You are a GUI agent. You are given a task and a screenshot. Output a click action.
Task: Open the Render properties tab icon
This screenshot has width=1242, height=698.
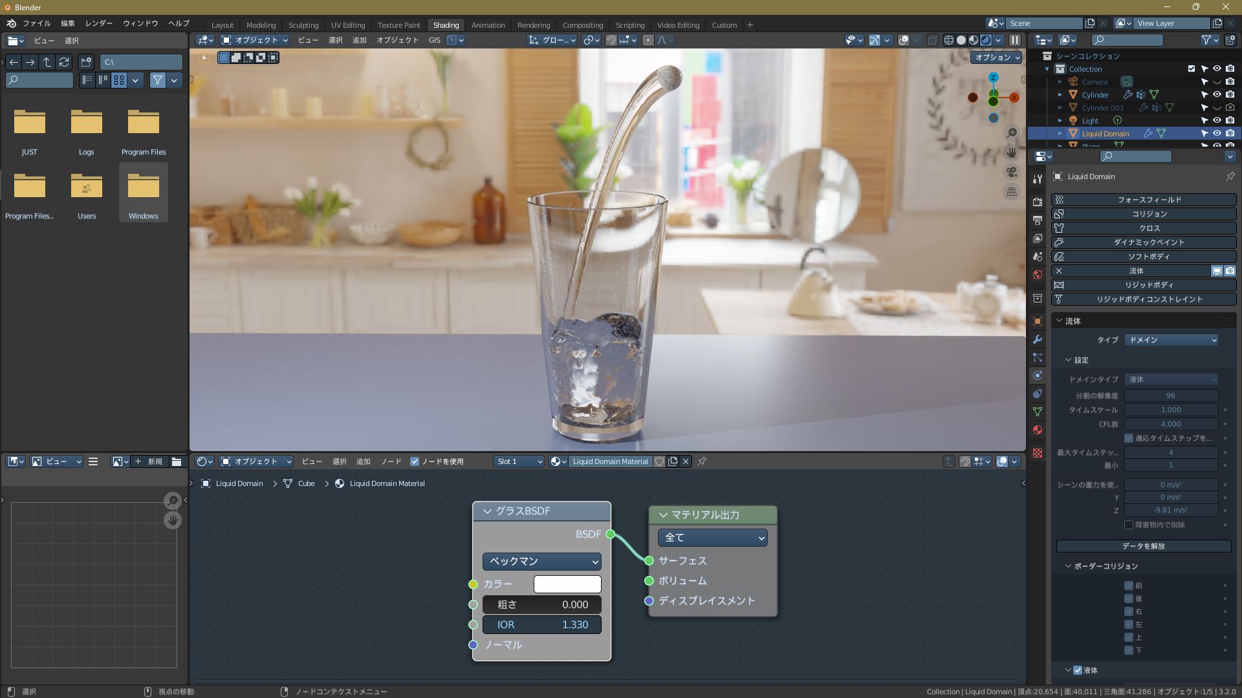coord(1038,202)
